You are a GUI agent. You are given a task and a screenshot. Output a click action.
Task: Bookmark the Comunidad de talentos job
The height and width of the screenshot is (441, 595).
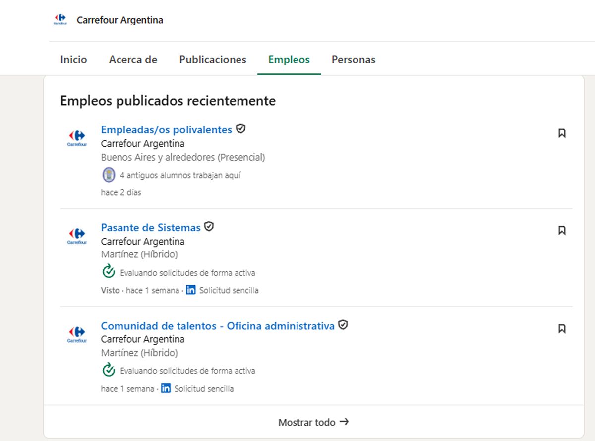click(x=562, y=328)
